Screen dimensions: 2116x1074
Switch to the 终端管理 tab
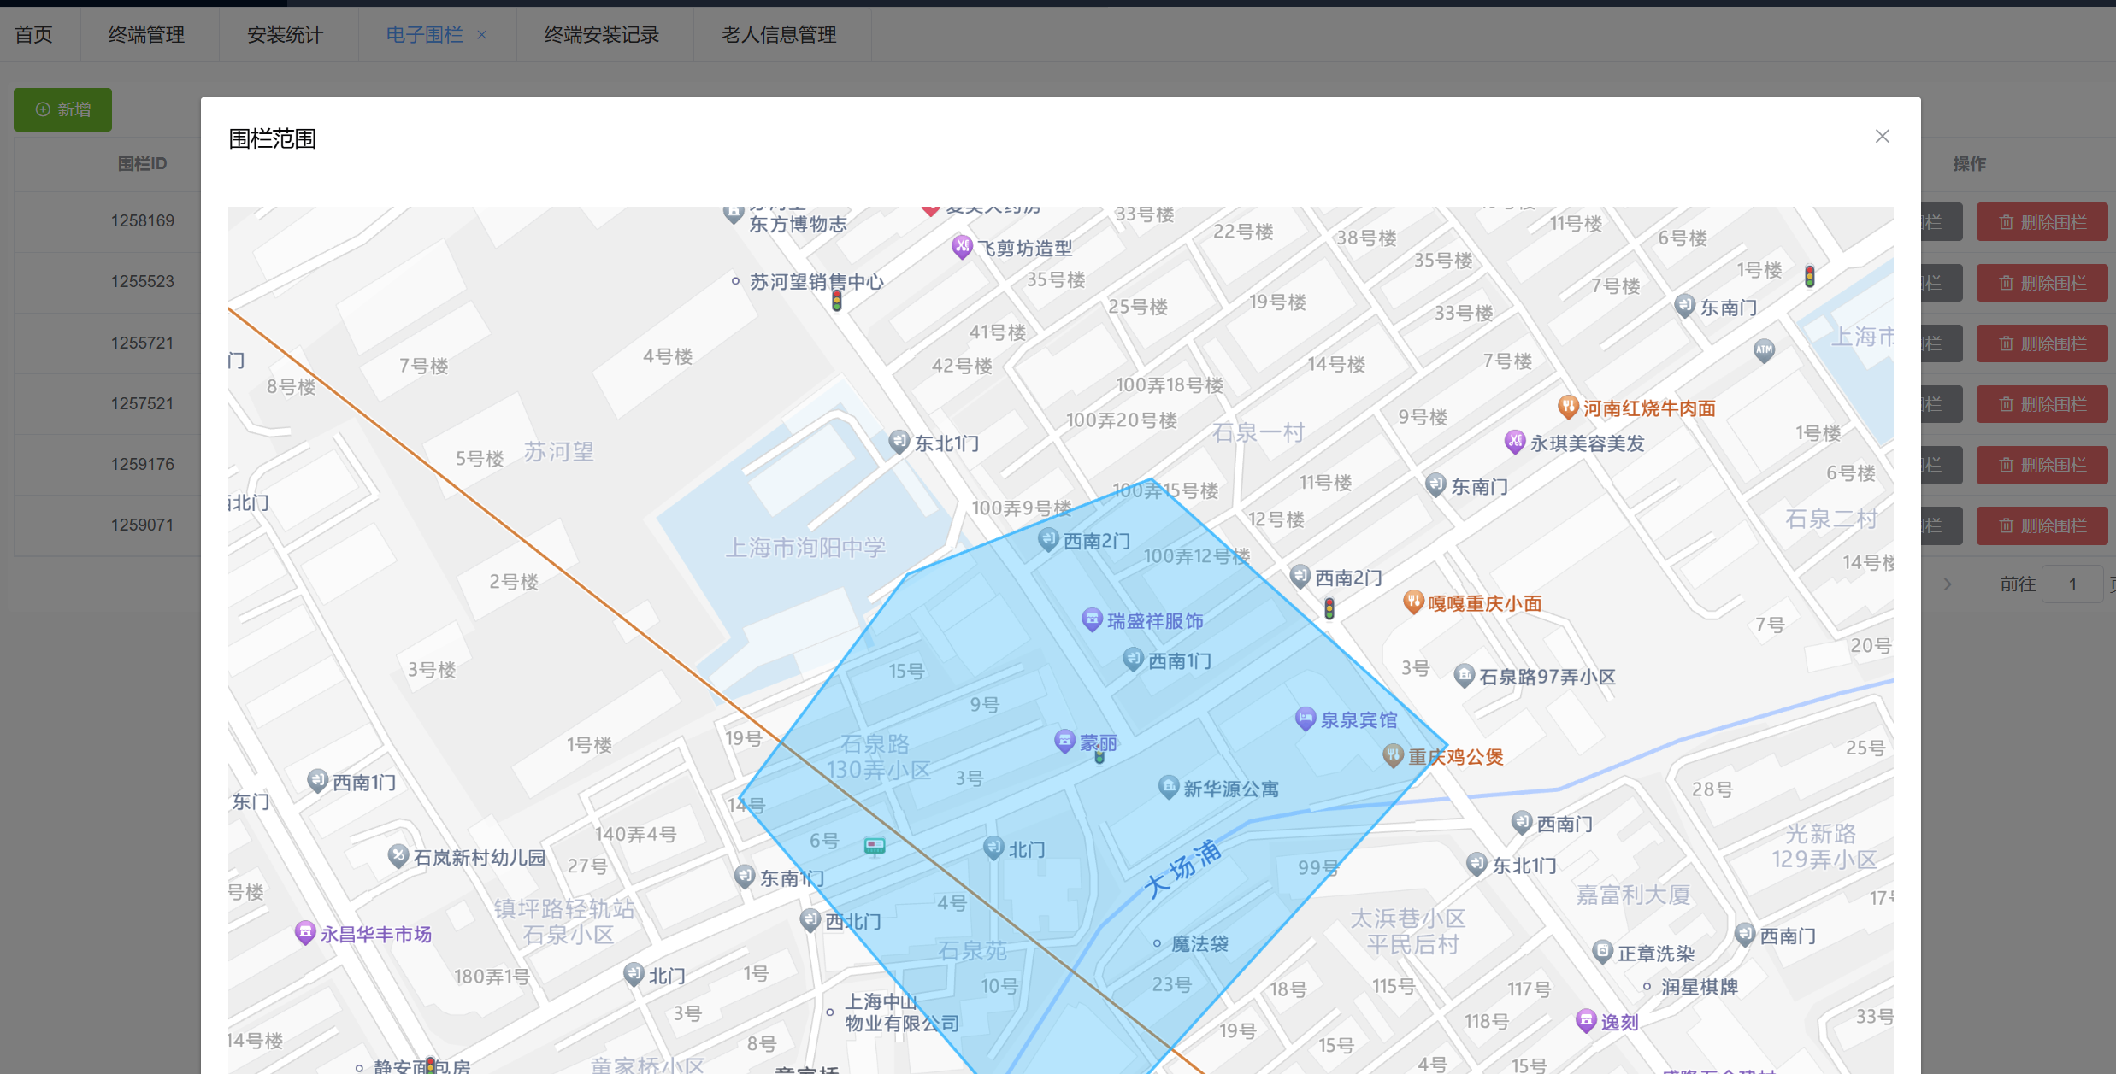[x=146, y=35]
